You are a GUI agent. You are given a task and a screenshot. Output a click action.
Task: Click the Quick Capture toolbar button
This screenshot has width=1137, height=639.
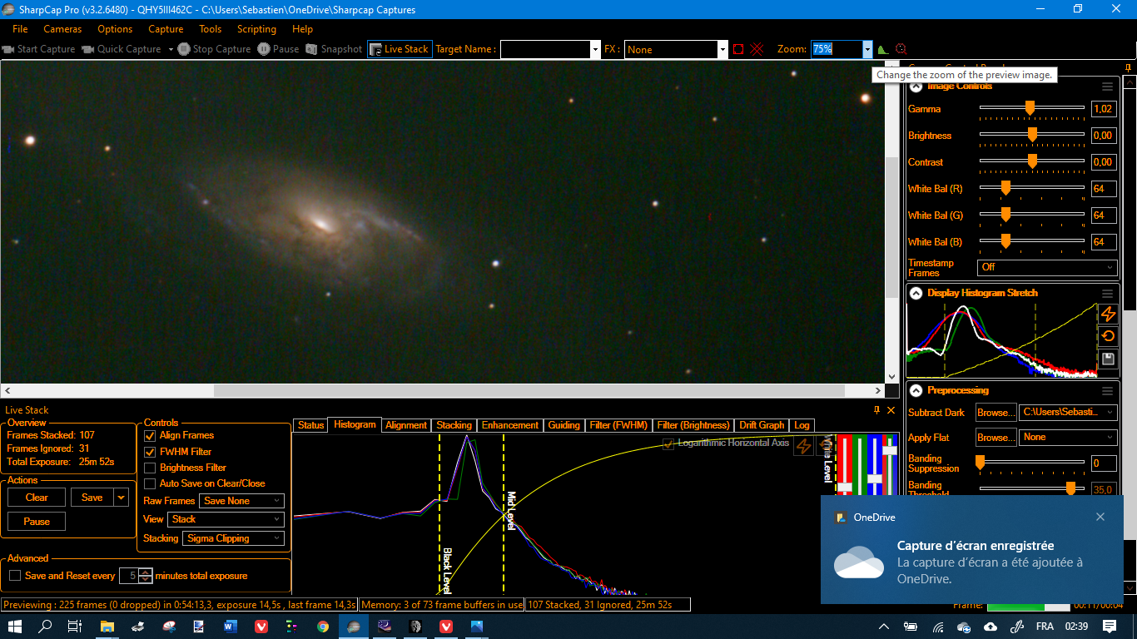[x=122, y=49]
